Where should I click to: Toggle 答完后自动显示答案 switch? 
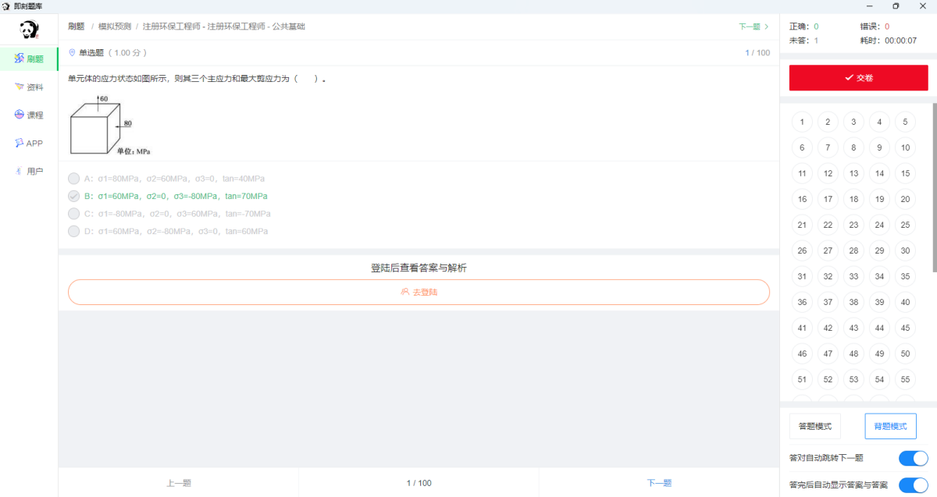pos(913,485)
